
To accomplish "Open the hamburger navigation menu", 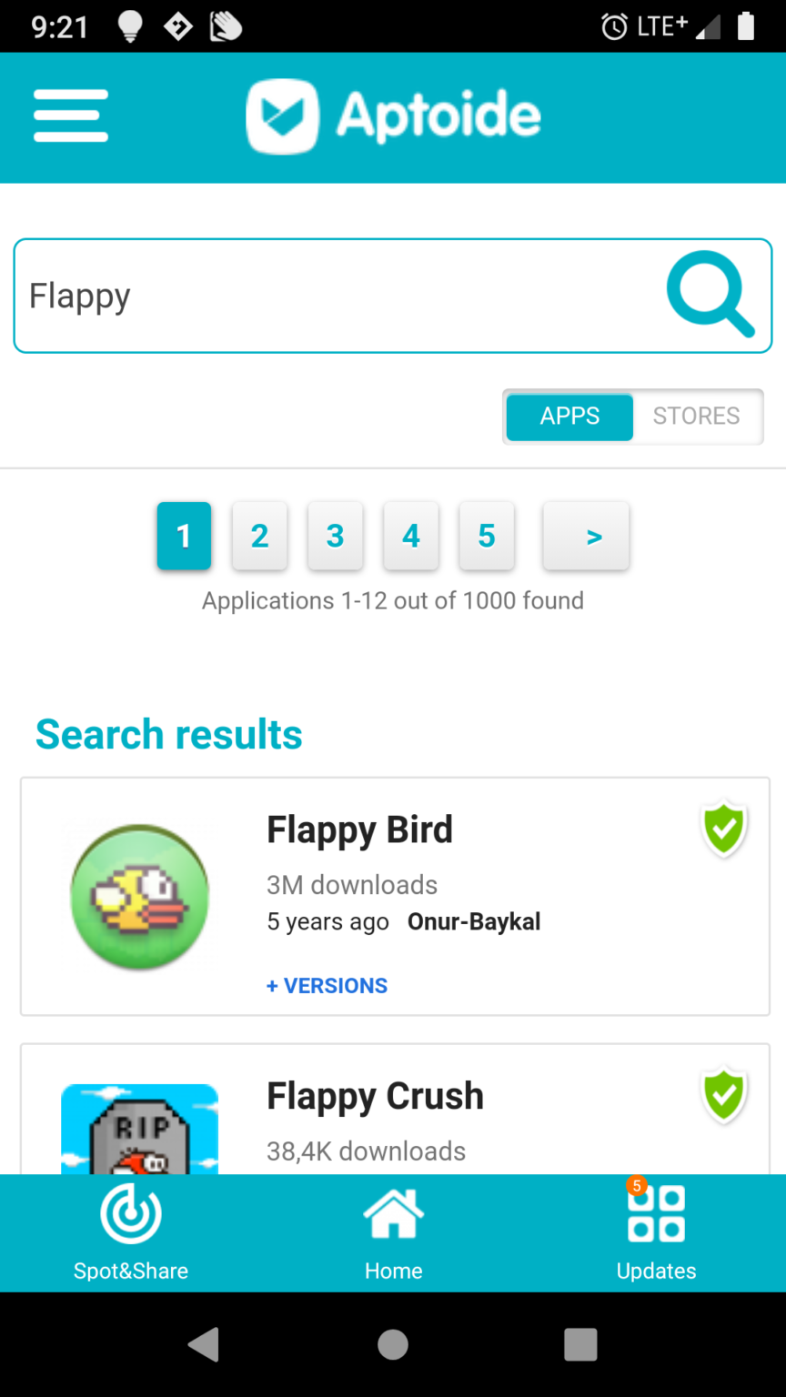I will click(x=71, y=116).
